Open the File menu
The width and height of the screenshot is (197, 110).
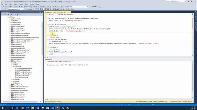pos(2,4)
